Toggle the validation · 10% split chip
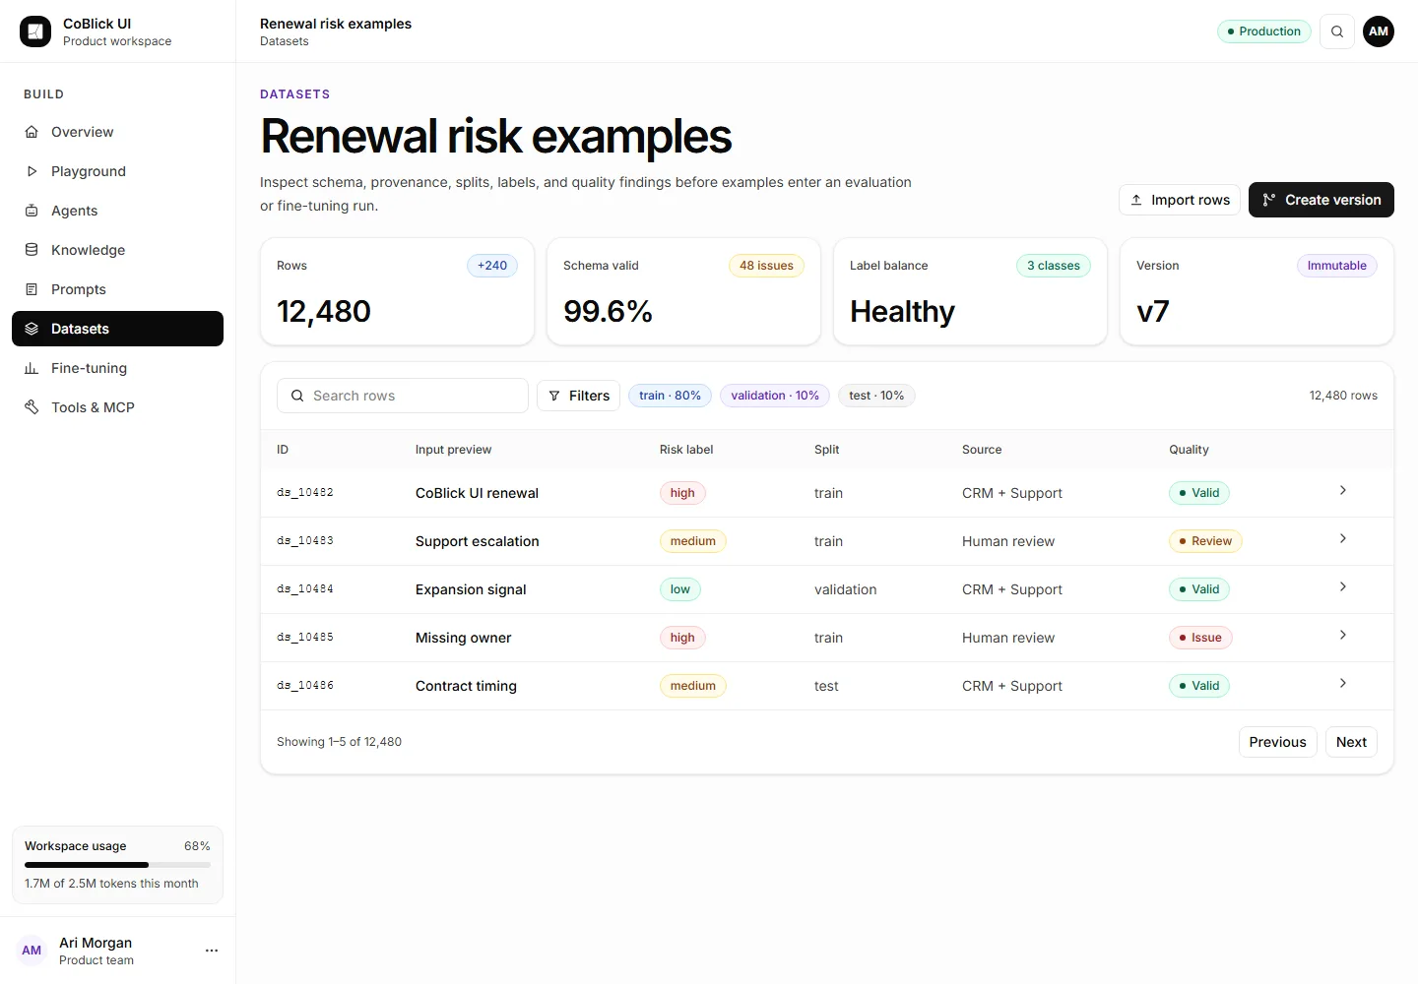 [775, 396]
